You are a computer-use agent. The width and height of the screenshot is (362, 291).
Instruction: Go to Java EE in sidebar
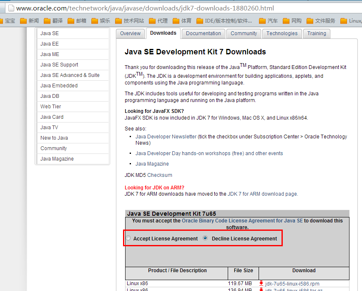(73, 44)
